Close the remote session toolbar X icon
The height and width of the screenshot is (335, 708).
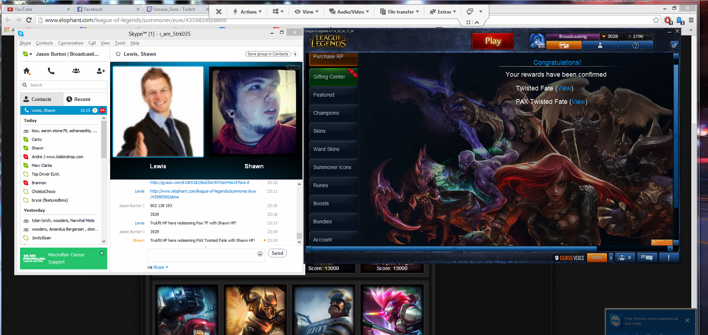point(219,12)
